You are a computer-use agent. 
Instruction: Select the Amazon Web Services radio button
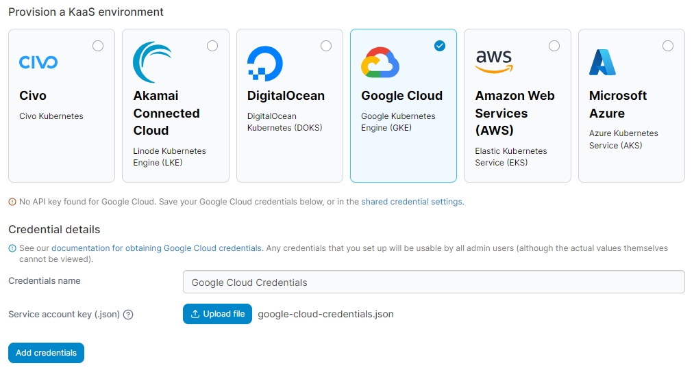(554, 46)
